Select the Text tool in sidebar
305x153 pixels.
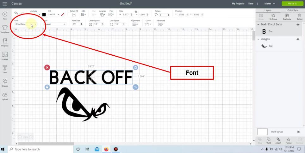pos(5,68)
